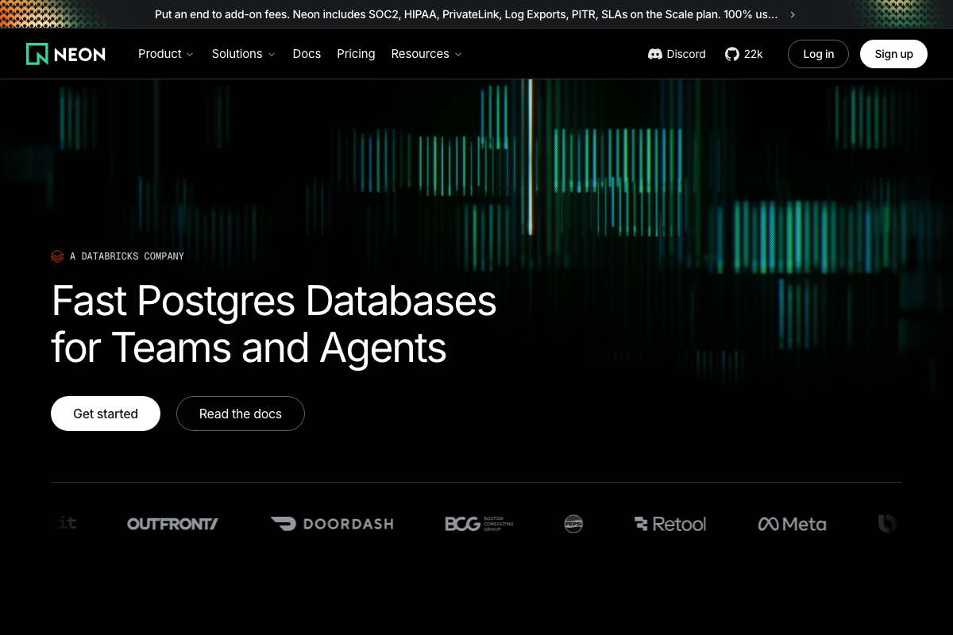Click the Get started button
The width and height of the screenshot is (953, 635).
pyautogui.click(x=106, y=414)
